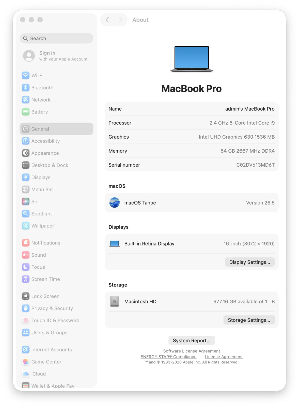This screenshot has height=407, width=299.
Task: Click the MacBook Pro laptop image
Action: coord(192,59)
